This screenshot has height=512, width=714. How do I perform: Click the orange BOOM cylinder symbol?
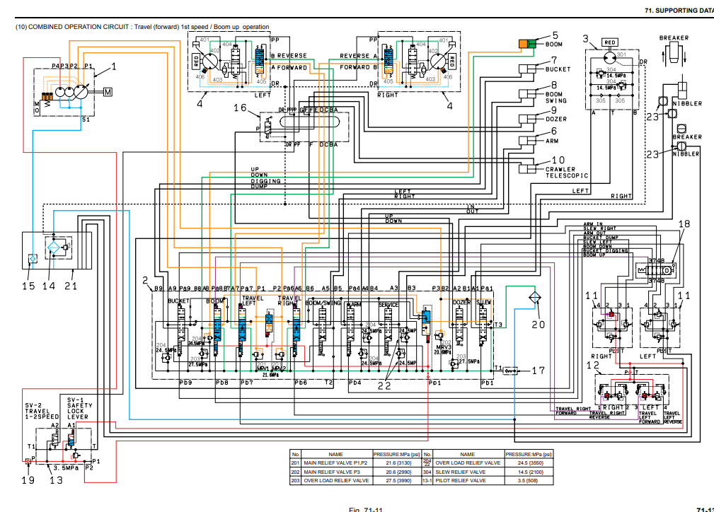527,45
